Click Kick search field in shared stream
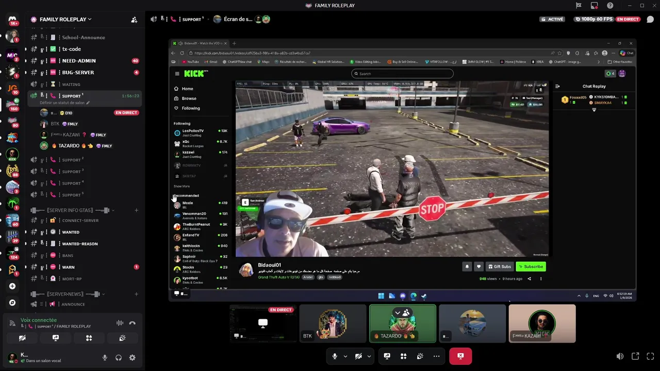The height and width of the screenshot is (371, 660). pos(402,74)
